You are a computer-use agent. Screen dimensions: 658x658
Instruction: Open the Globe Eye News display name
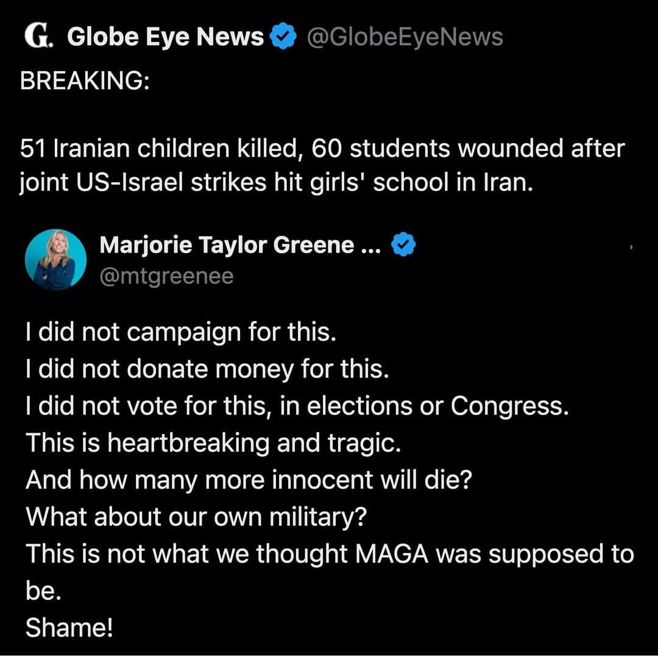(x=165, y=37)
